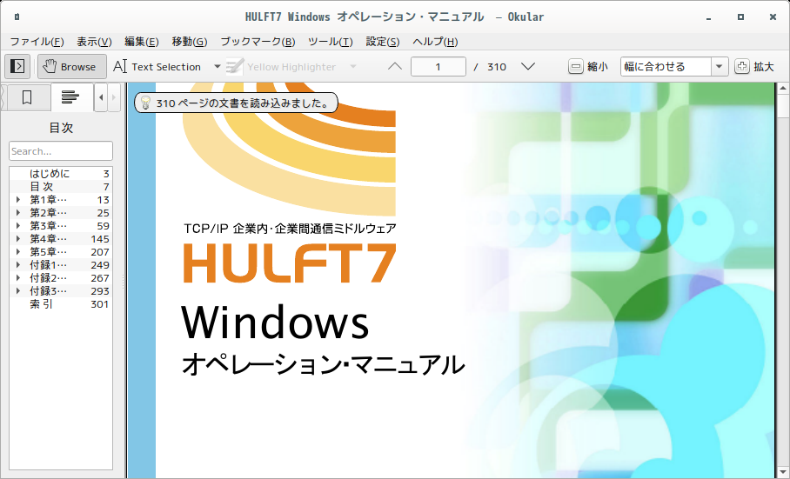The image size is (790, 479).
Task: Click page number 145 in contents list
Action: tap(100, 239)
